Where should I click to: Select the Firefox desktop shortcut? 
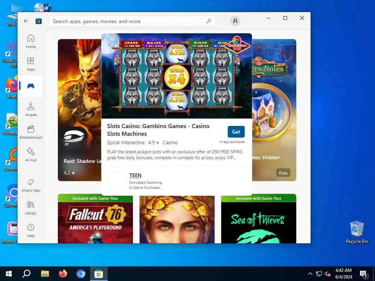(12, 87)
